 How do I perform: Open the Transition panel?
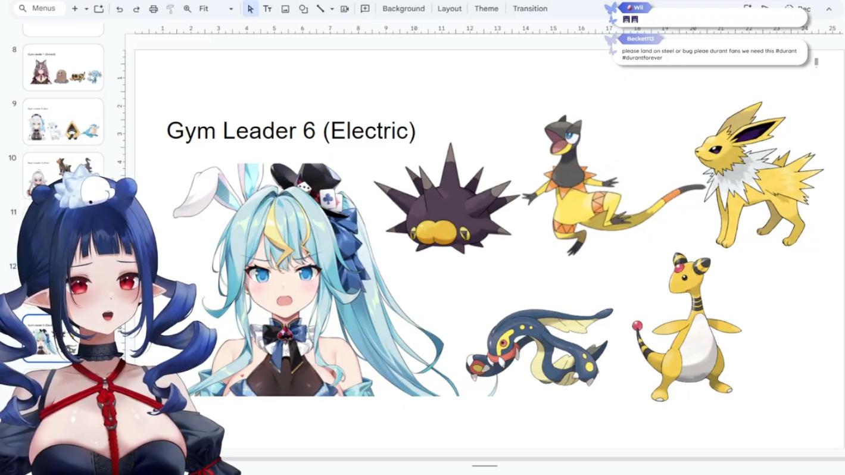(x=530, y=9)
